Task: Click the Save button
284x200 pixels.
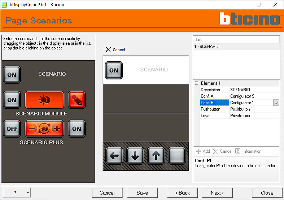Action: (142, 193)
